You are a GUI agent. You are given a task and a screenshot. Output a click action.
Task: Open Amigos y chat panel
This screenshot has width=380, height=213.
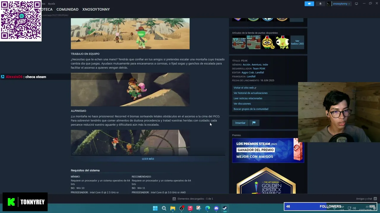click(364, 199)
